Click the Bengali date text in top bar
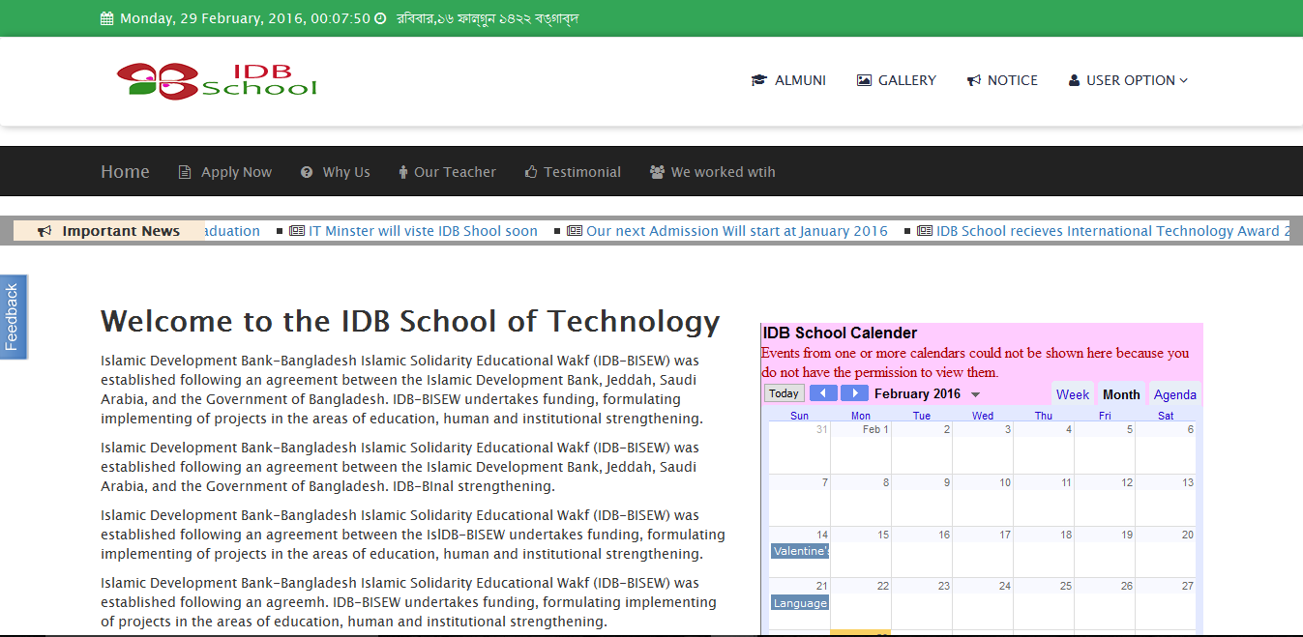This screenshot has width=1303, height=637. click(x=488, y=18)
